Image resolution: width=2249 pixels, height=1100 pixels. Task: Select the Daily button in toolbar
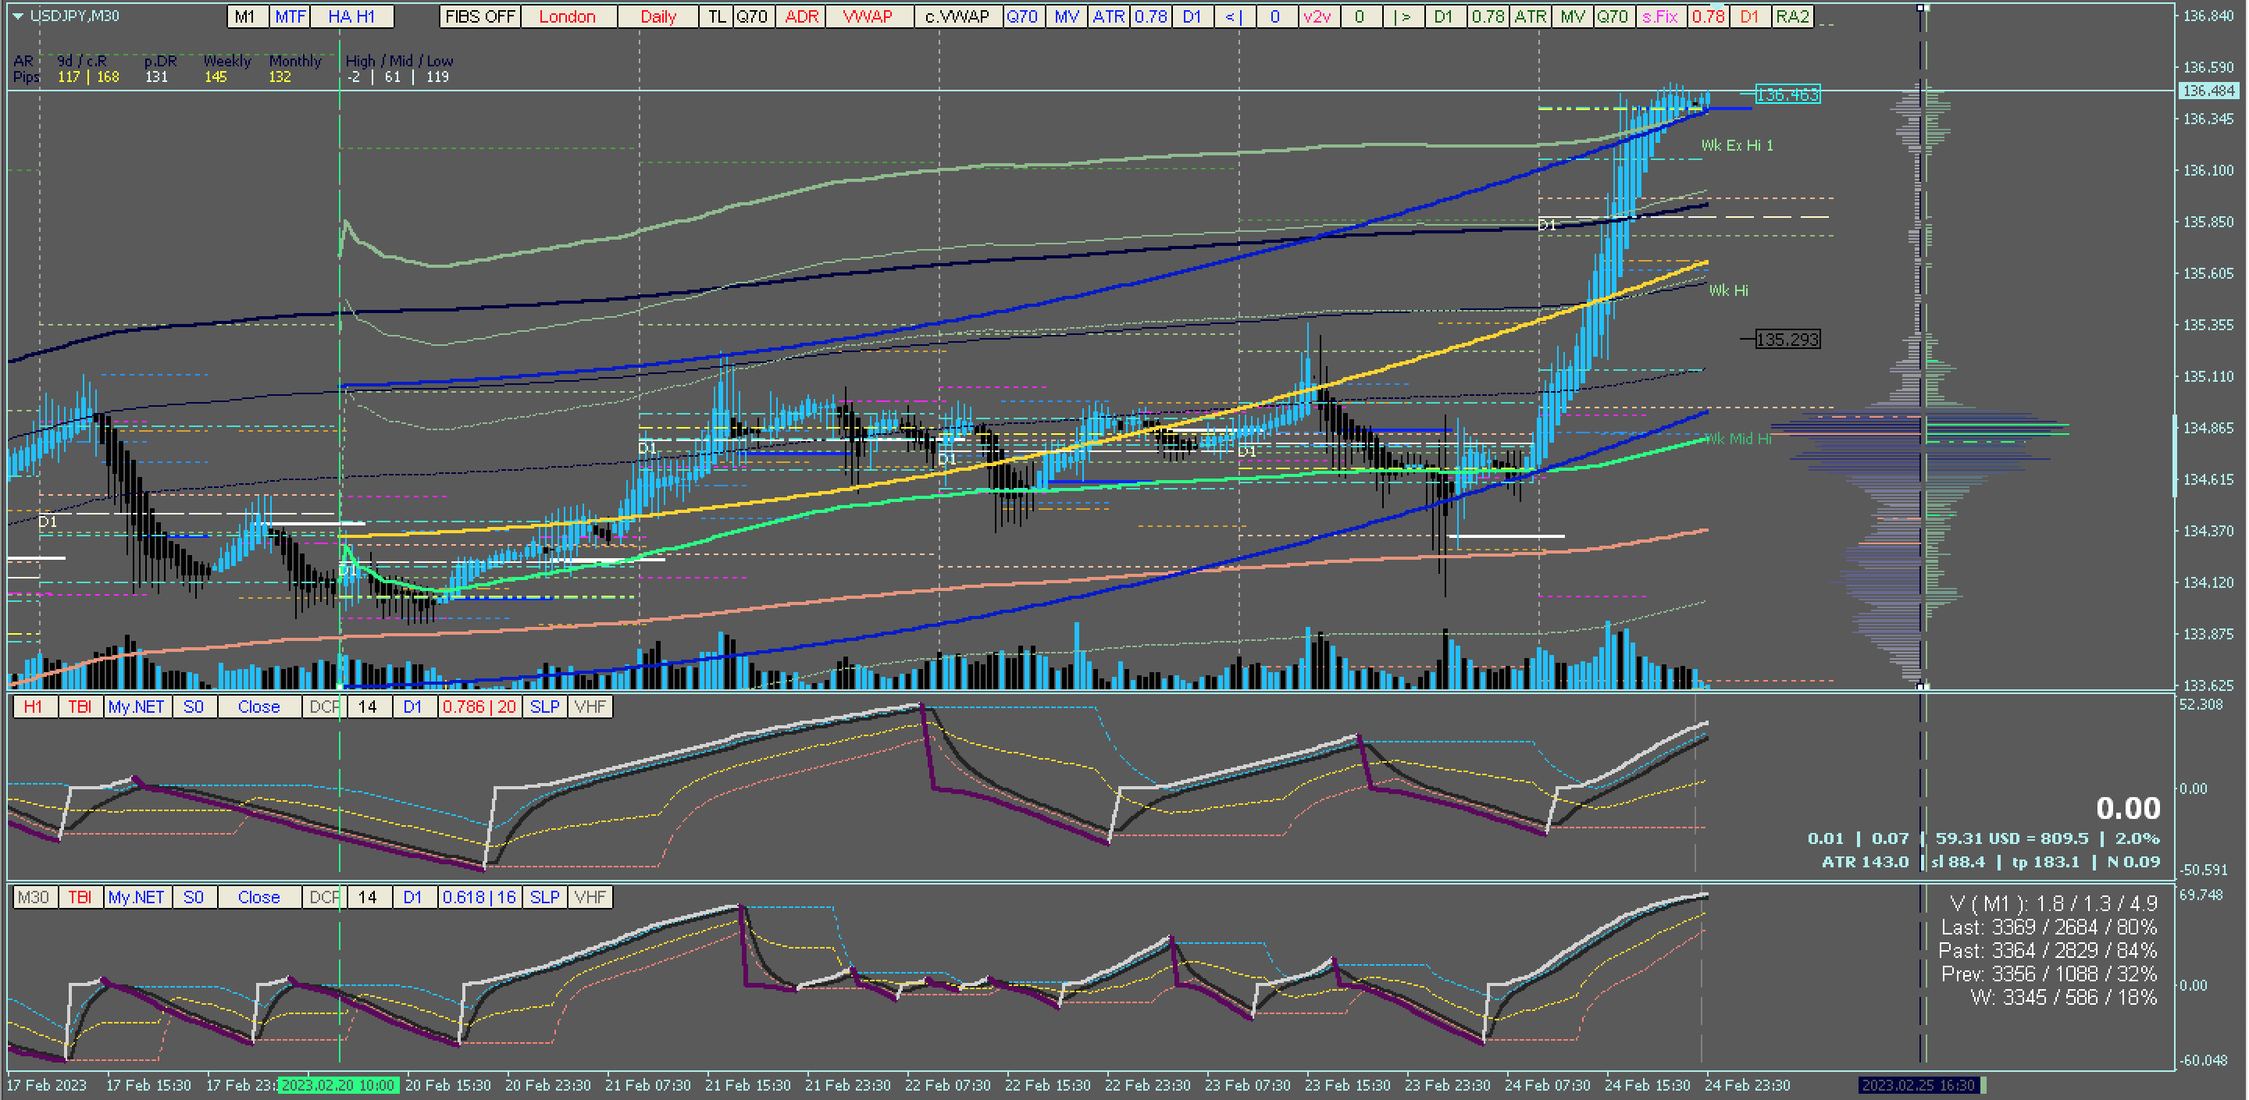[658, 16]
